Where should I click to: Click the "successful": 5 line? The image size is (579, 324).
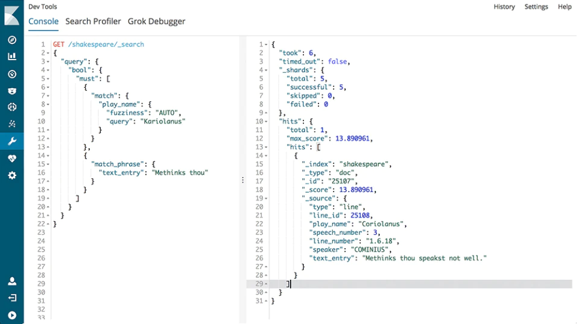[x=316, y=87]
